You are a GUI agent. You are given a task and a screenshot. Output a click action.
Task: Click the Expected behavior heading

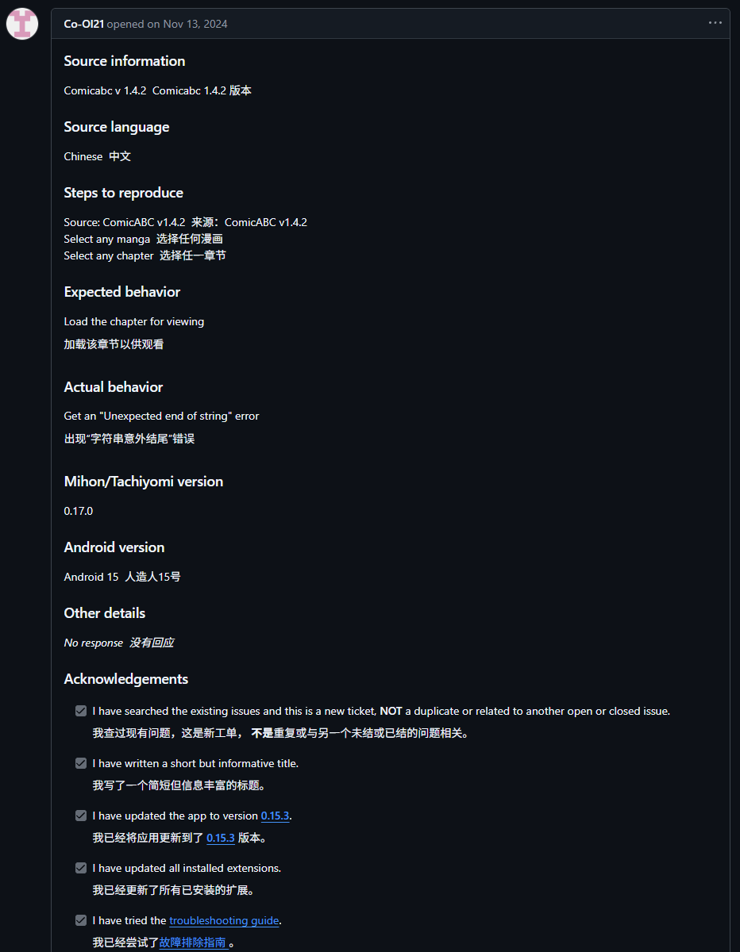[122, 292]
